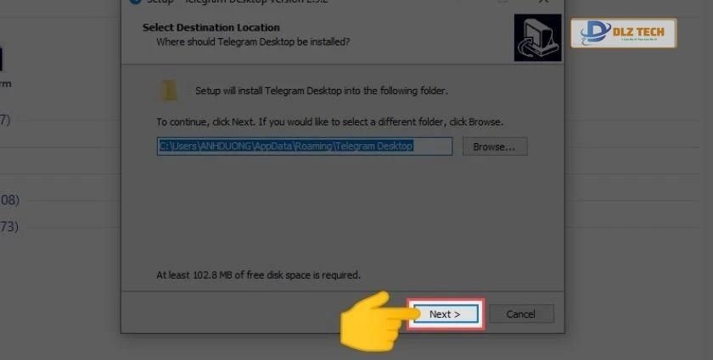Screen dimensions: 713x360
Task: Click the Select Destination Location heading
Action: click(211, 27)
